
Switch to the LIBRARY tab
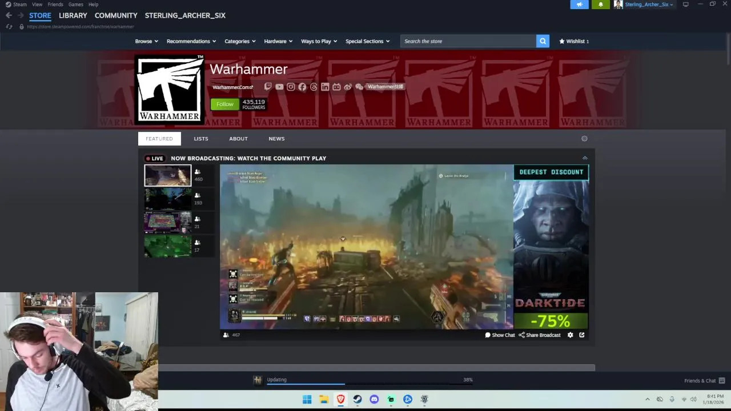[x=73, y=15]
